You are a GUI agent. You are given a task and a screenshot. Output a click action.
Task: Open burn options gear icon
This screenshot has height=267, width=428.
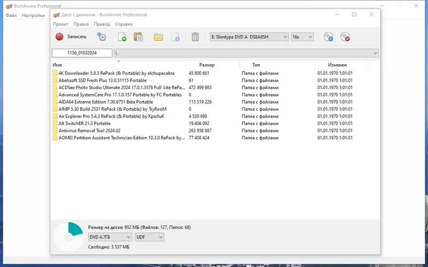[102, 37]
